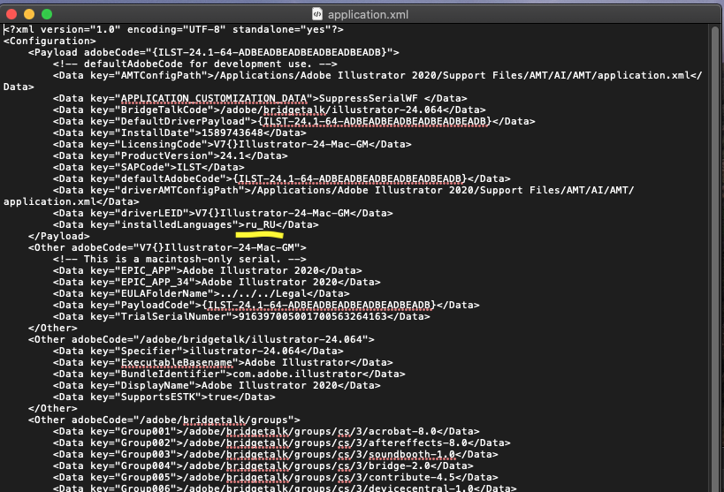Click the Group002 aftereffects-8.0 line
Viewport: 724px width, 492px height.
click(282, 443)
